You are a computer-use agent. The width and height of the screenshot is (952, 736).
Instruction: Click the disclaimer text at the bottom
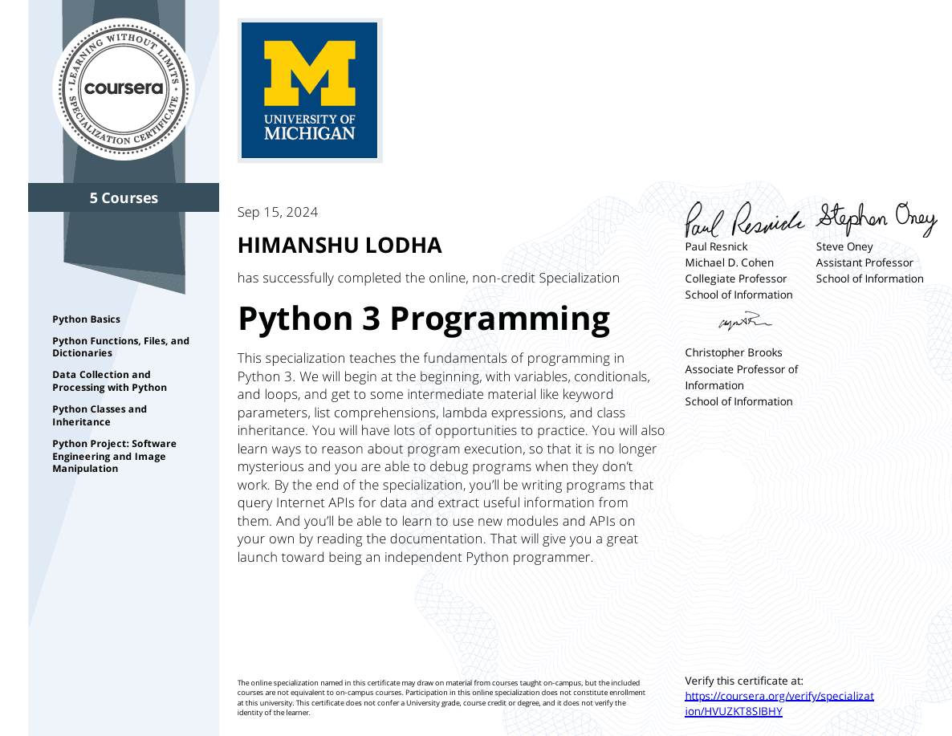click(x=441, y=695)
